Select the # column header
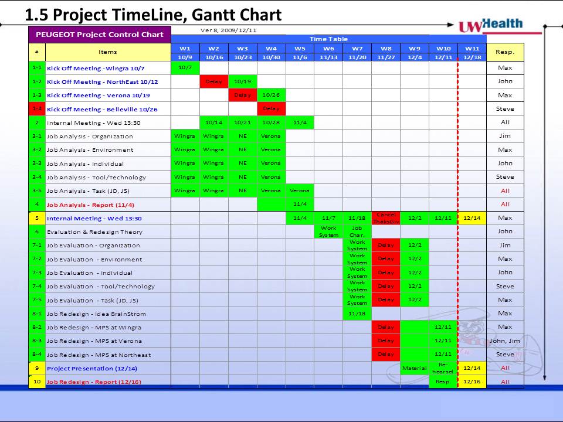Image resolution: width=563 pixels, height=422 pixels. click(x=37, y=52)
